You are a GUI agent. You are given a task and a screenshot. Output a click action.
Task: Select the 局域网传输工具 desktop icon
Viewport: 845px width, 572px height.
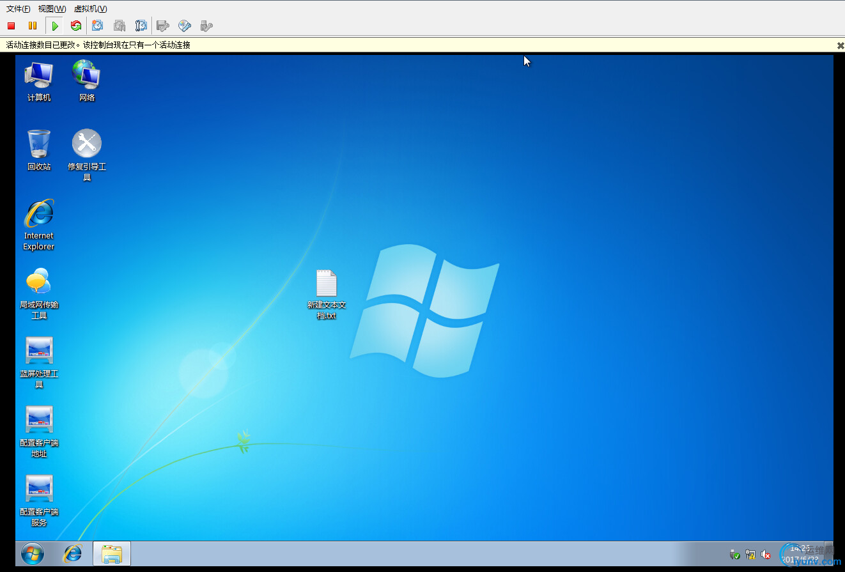click(x=39, y=293)
